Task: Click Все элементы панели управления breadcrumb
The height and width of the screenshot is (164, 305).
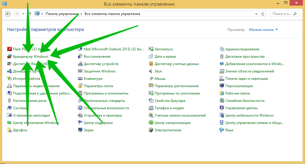Action: (x=112, y=14)
